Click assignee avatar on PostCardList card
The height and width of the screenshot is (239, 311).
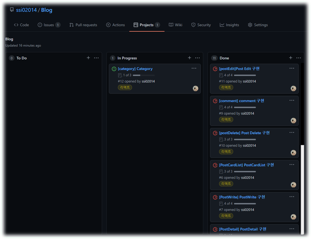293,185
